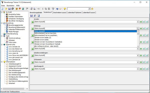The width and height of the screenshot is (150, 93).
Task: Click the green arrow icon beside Einleitung dropdown
Action: (32, 28)
